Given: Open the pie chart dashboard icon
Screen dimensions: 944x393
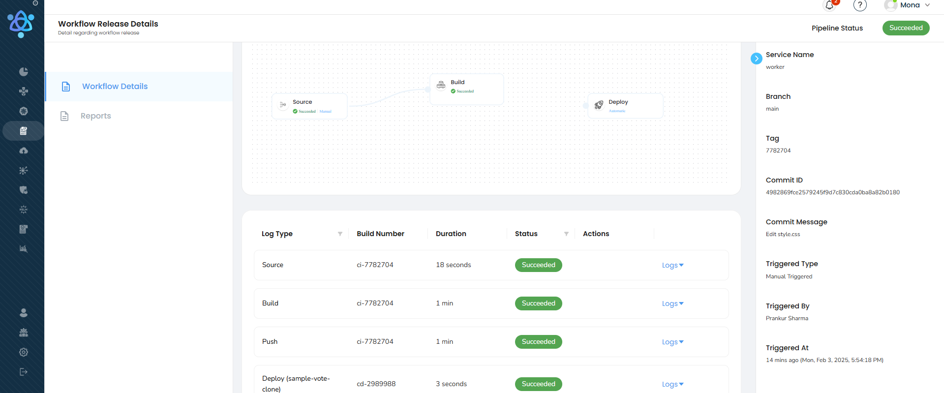Looking at the screenshot, I should (23, 72).
